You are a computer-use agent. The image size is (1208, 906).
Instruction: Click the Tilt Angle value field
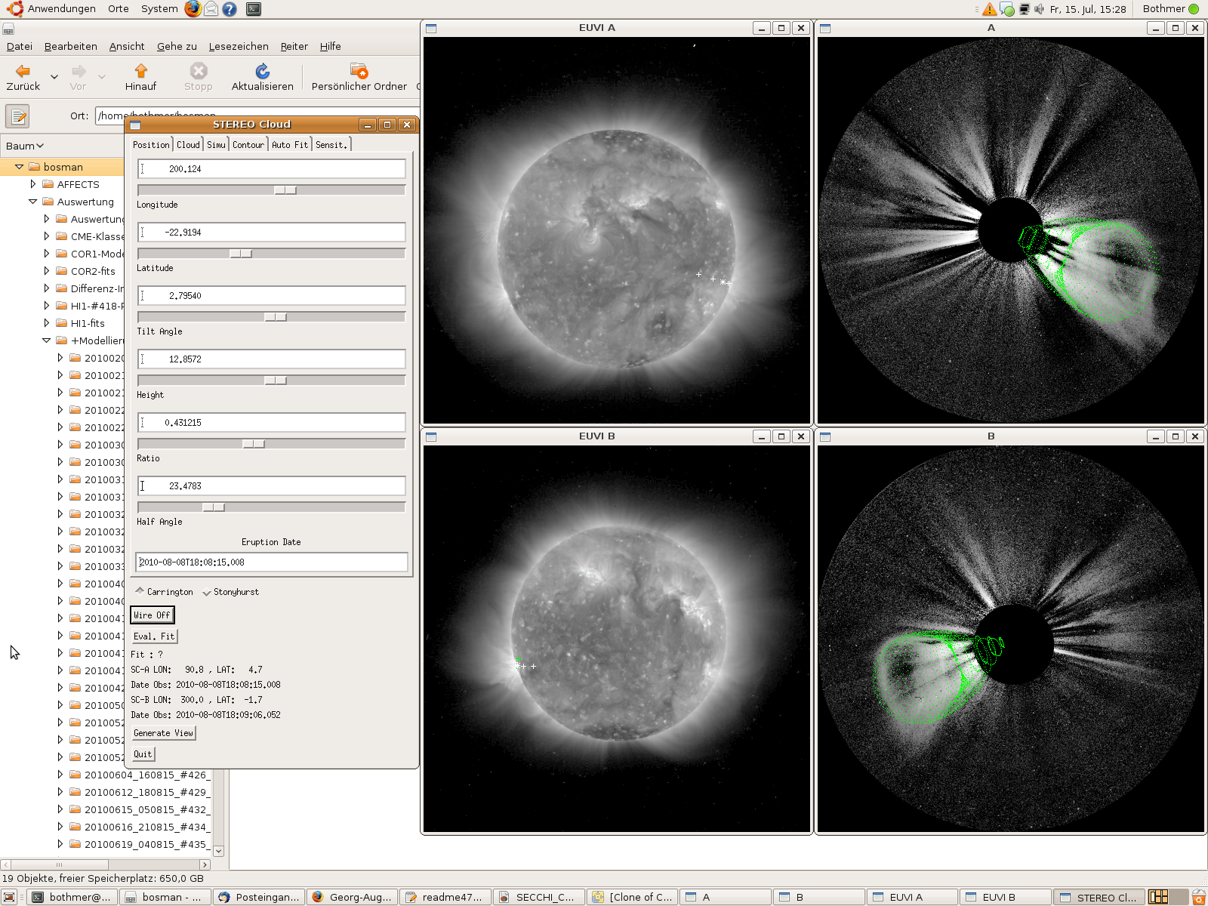[x=272, y=296]
